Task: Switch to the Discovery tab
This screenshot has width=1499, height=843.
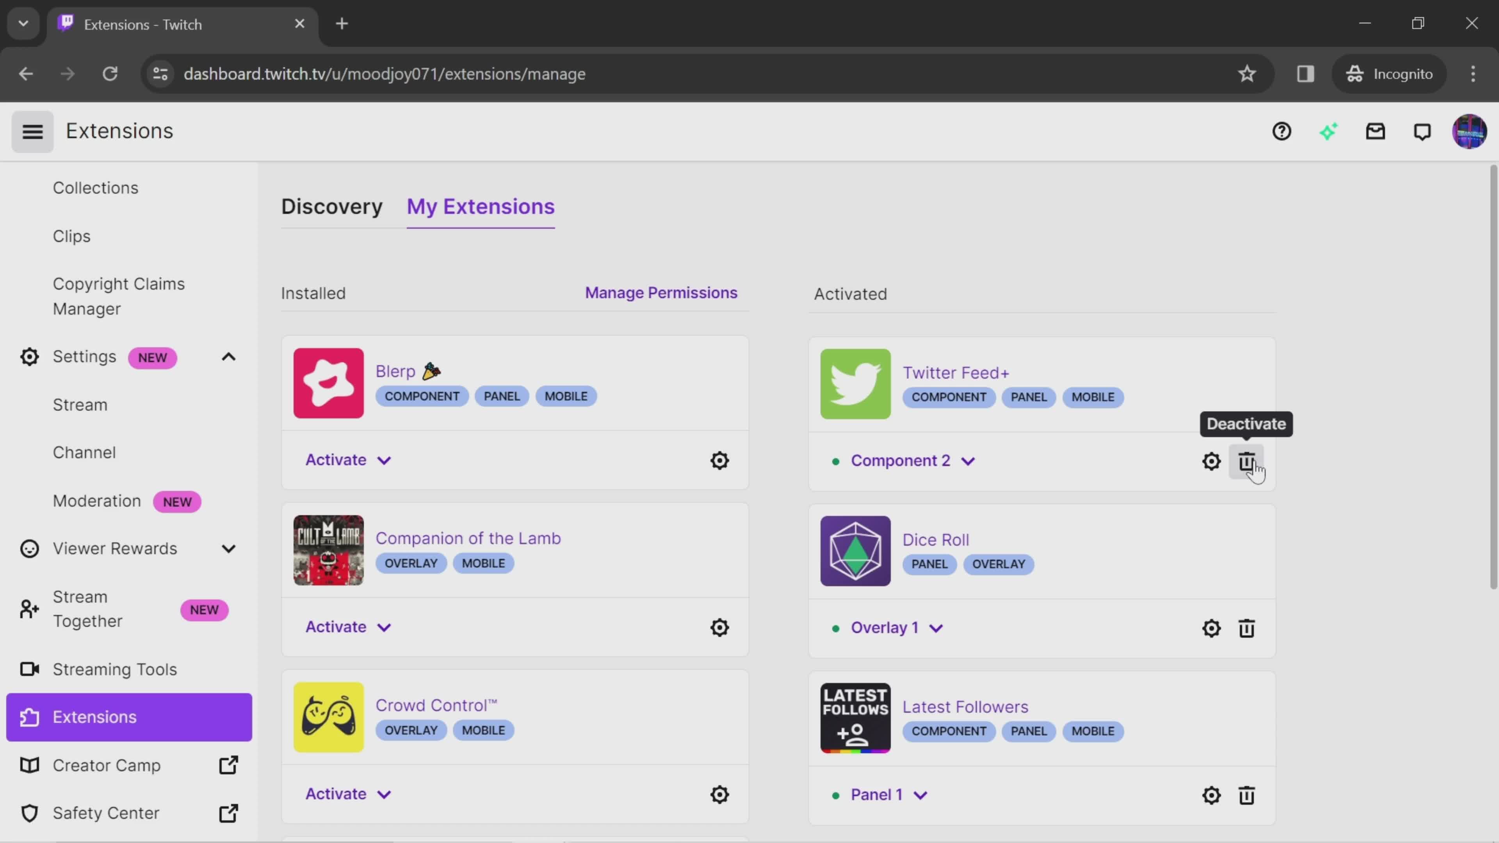Action: coord(331,206)
